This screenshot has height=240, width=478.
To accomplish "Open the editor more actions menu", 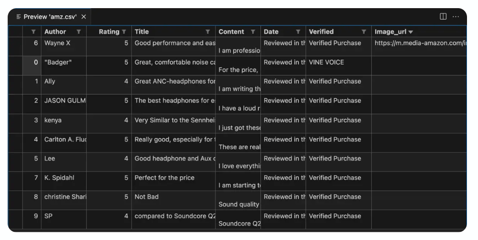I will point(456,16).
